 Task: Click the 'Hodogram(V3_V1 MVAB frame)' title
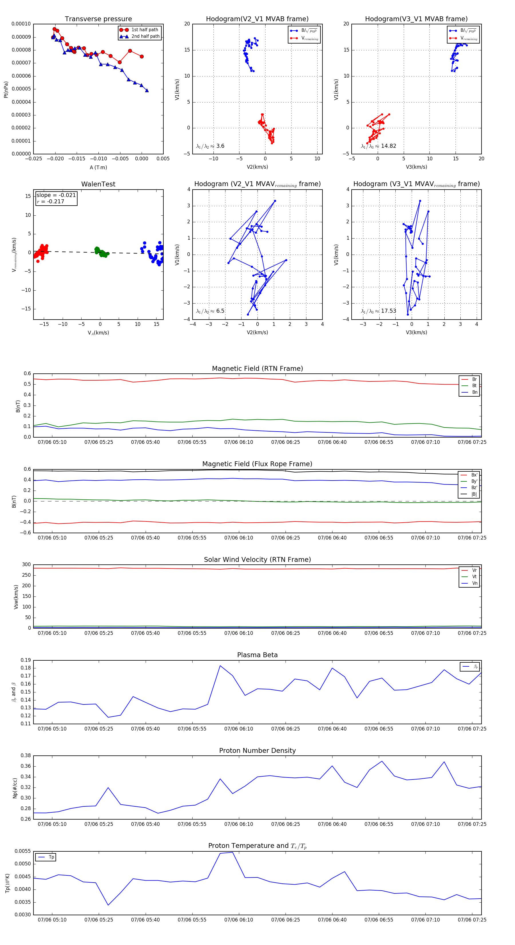[x=416, y=19]
